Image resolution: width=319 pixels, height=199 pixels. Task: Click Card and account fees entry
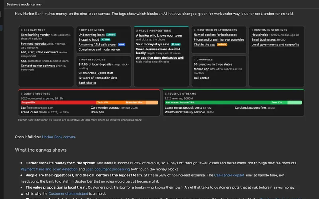(255, 108)
